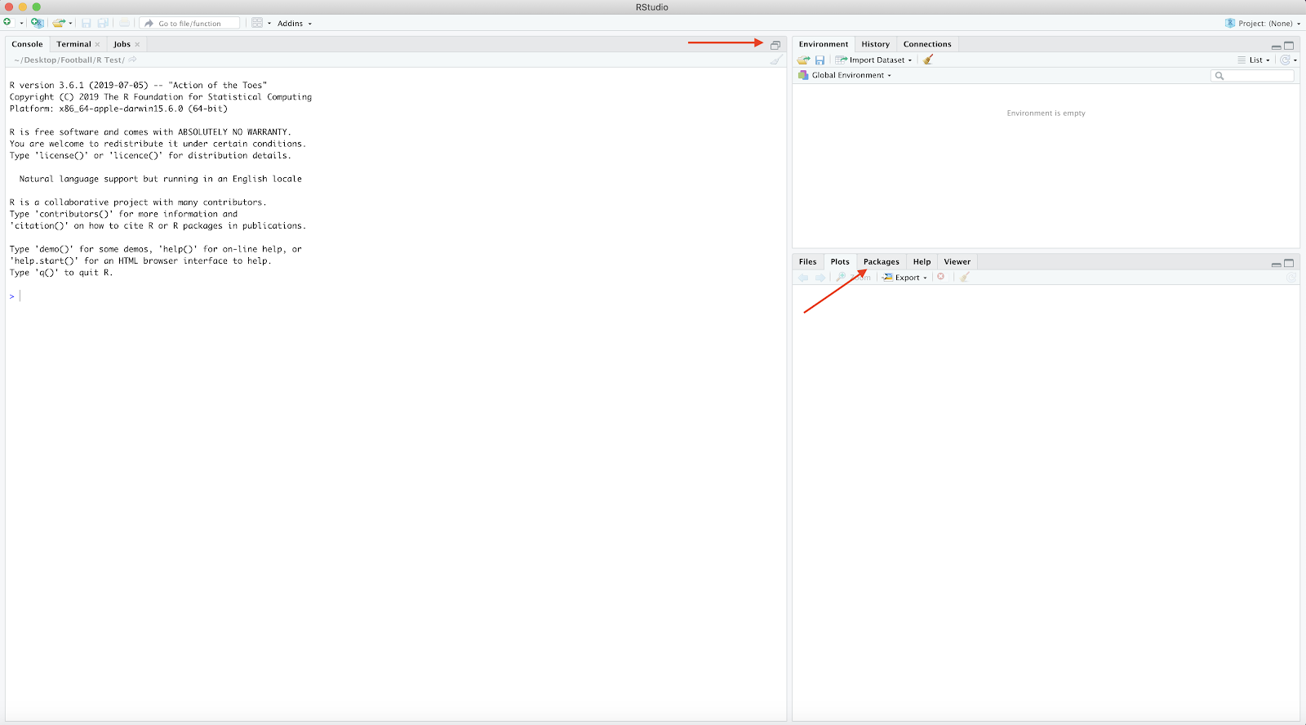This screenshot has width=1306, height=725.
Task: Switch to the Terminal tab
Action: coord(73,44)
